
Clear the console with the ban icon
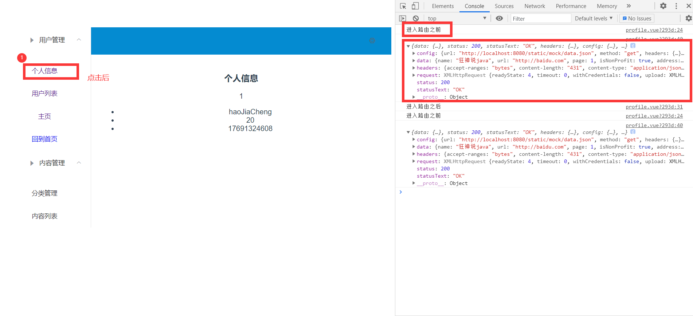pos(416,19)
